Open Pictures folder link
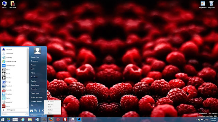 (x=33, y=65)
